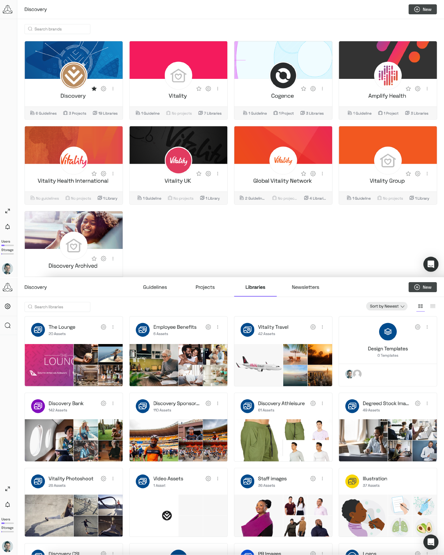
Task: Open Staff images library settings gear
Action: pos(313,478)
